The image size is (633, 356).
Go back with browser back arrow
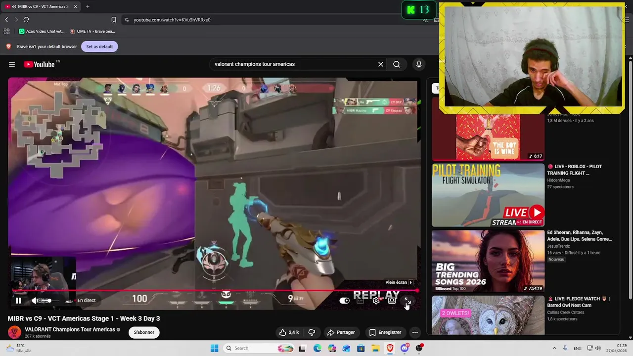[6, 20]
